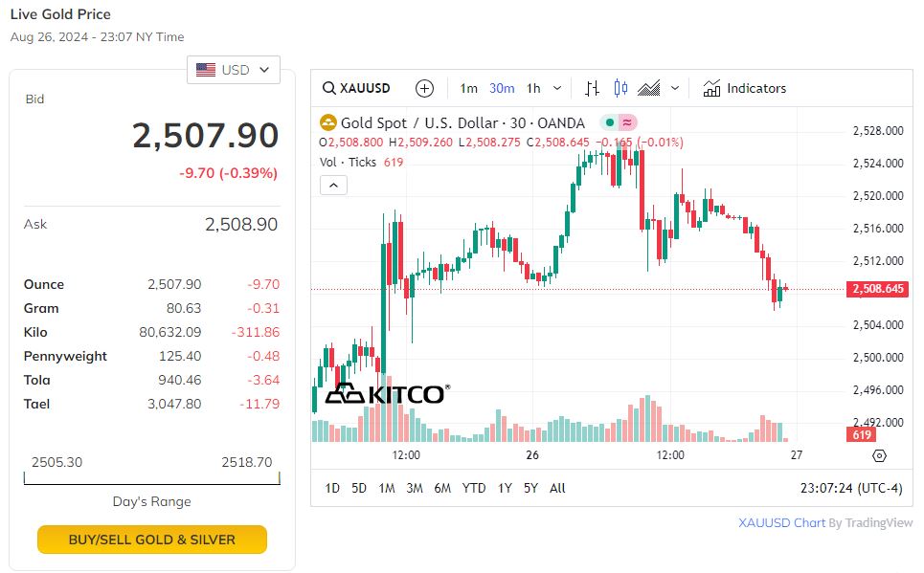Select the bars chart style icon

click(592, 88)
